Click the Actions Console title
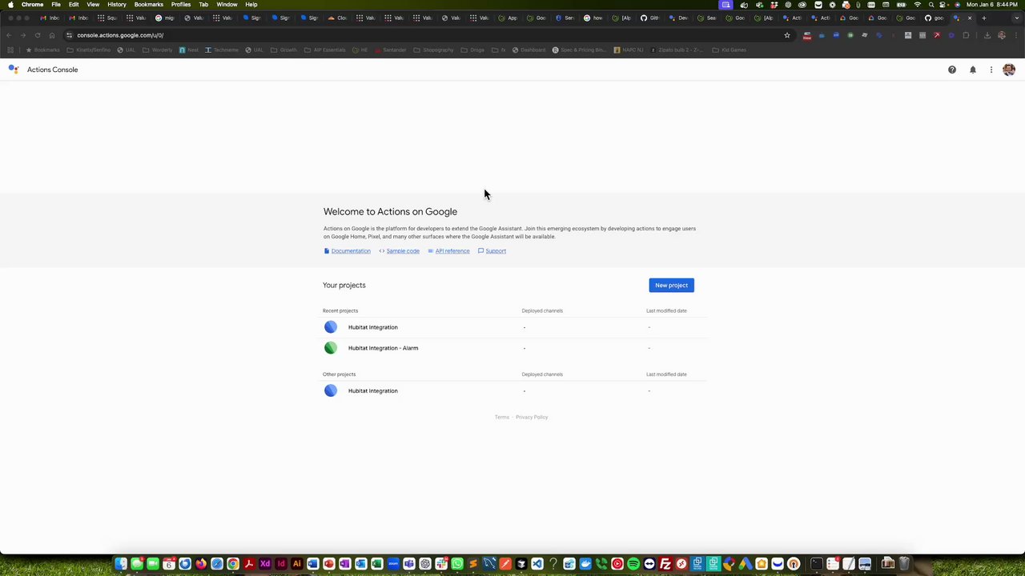The width and height of the screenshot is (1025, 576). [x=52, y=70]
